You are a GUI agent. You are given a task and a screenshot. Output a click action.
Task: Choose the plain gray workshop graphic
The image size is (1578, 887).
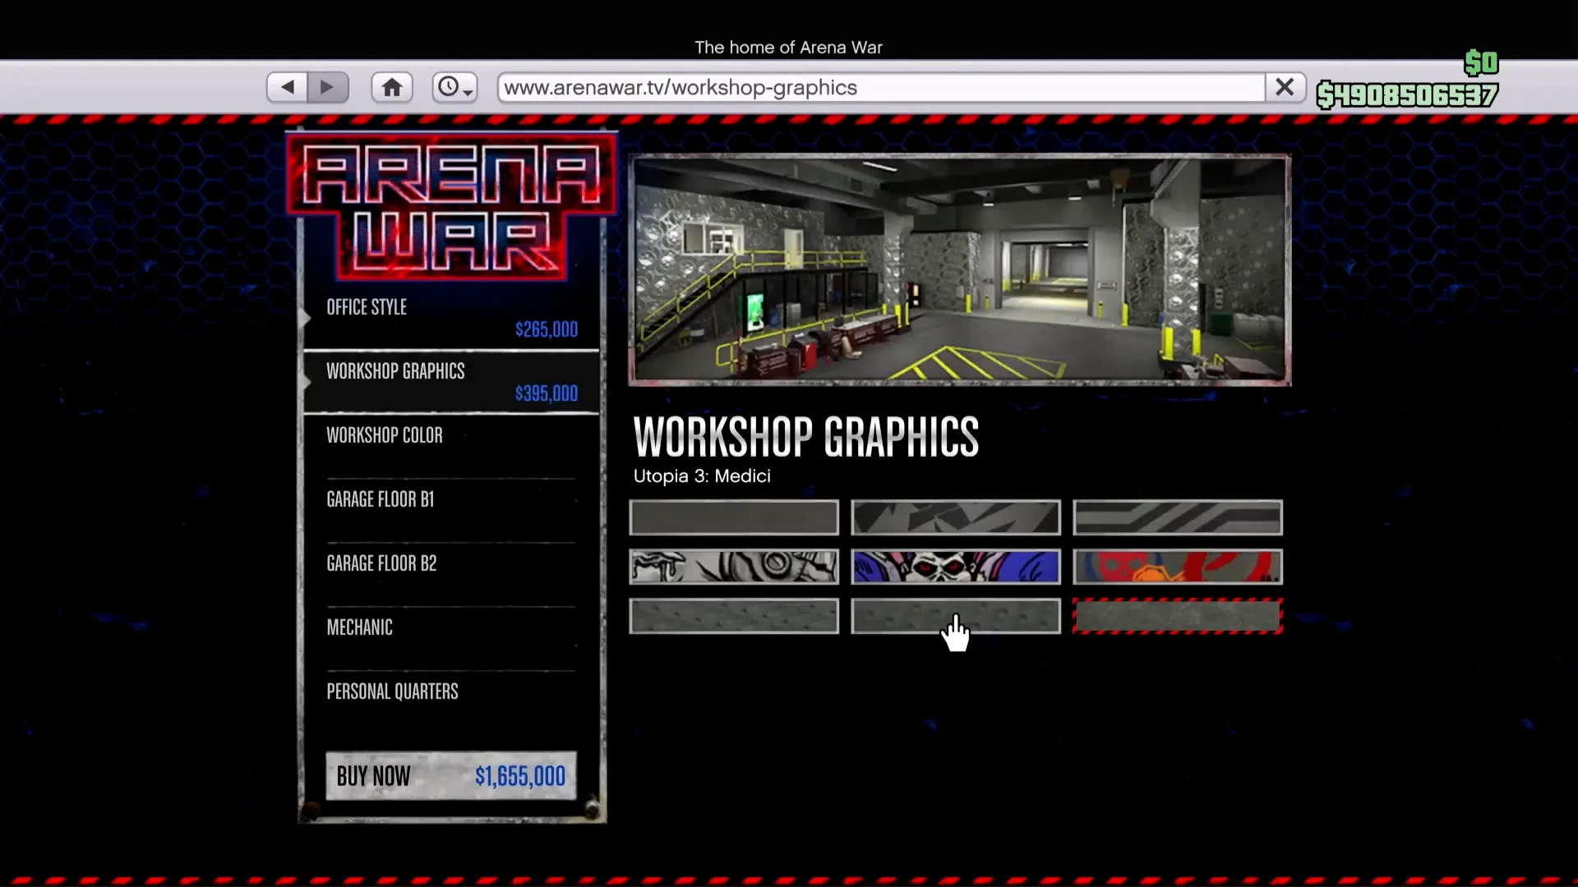pyautogui.click(x=733, y=517)
